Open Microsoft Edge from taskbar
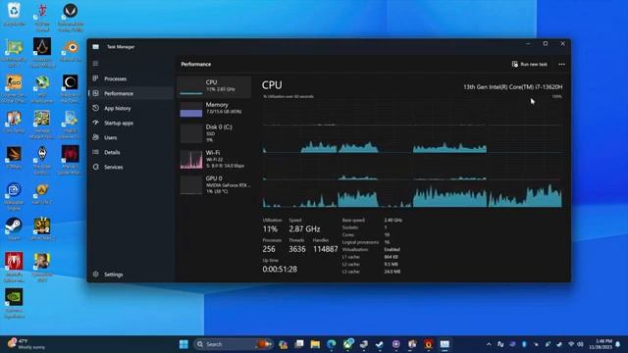The height and width of the screenshot is (353, 628). (x=332, y=344)
